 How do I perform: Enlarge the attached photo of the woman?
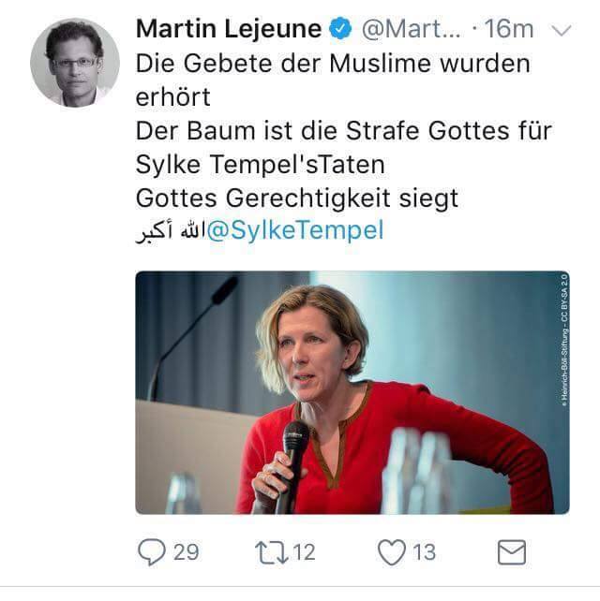click(x=352, y=392)
